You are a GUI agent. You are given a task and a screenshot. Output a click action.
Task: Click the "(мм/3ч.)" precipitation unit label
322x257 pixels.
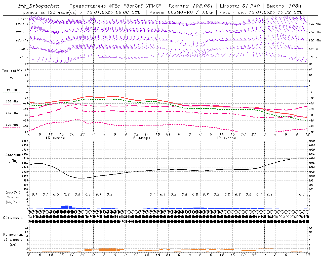pyautogui.click(x=13, y=192)
